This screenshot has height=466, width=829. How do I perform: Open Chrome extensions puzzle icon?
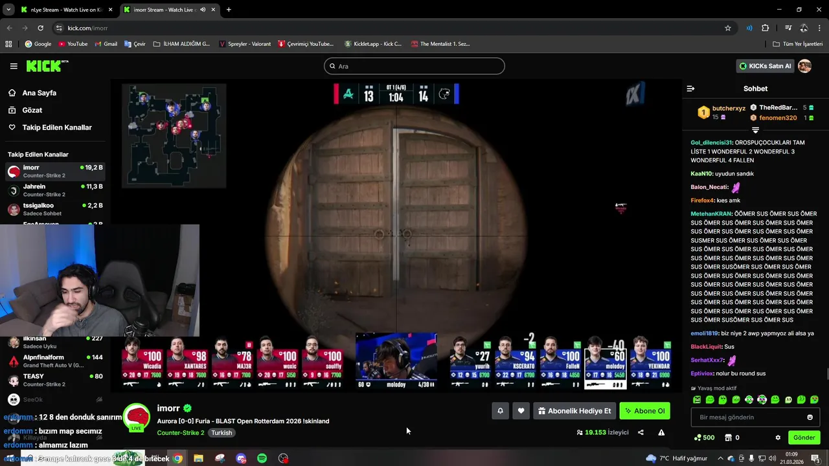tap(765, 28)
